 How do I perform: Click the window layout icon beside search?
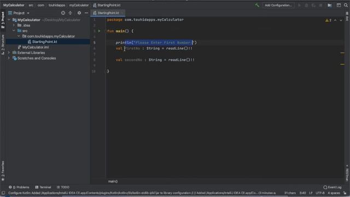click(x=339, y=5)
